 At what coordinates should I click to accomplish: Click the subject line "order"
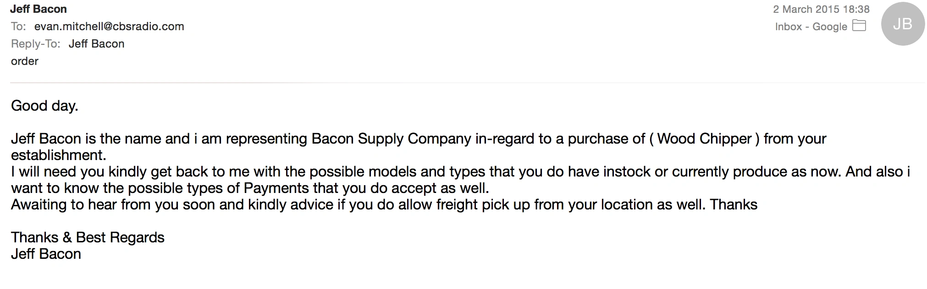[25, 61]
